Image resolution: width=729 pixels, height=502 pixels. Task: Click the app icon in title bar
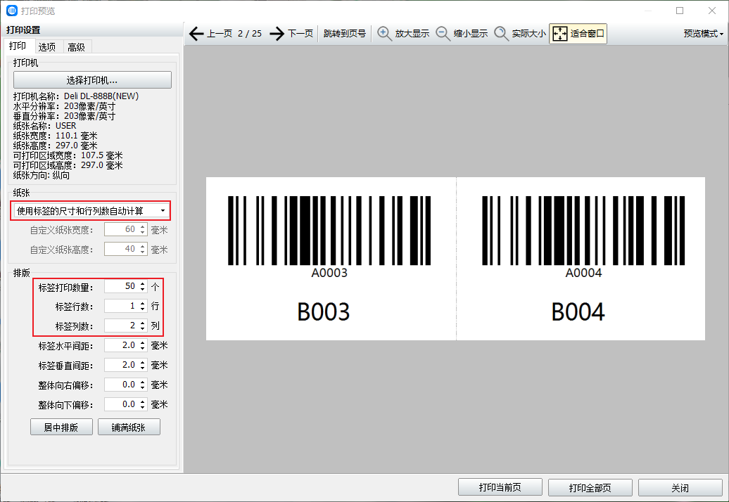tap(12, 11)
